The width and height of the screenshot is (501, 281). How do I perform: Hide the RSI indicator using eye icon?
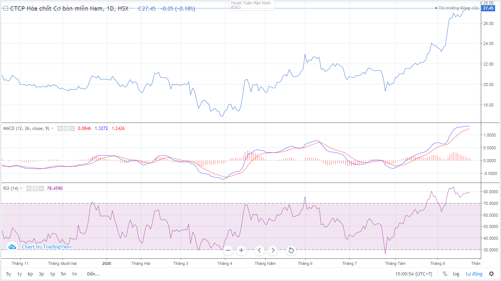click(29, 188)
